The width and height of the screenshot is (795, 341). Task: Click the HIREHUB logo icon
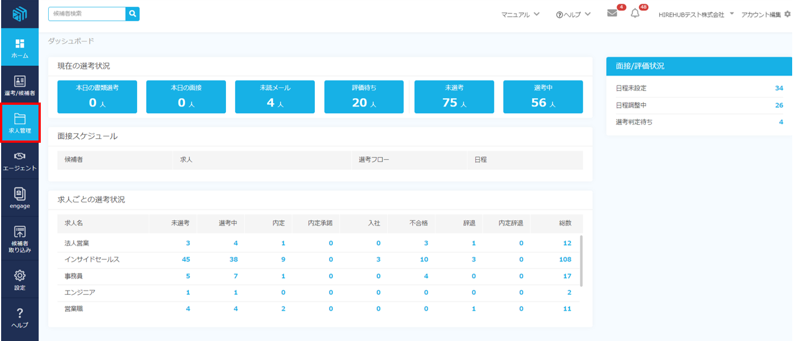(x=19, y=14)
